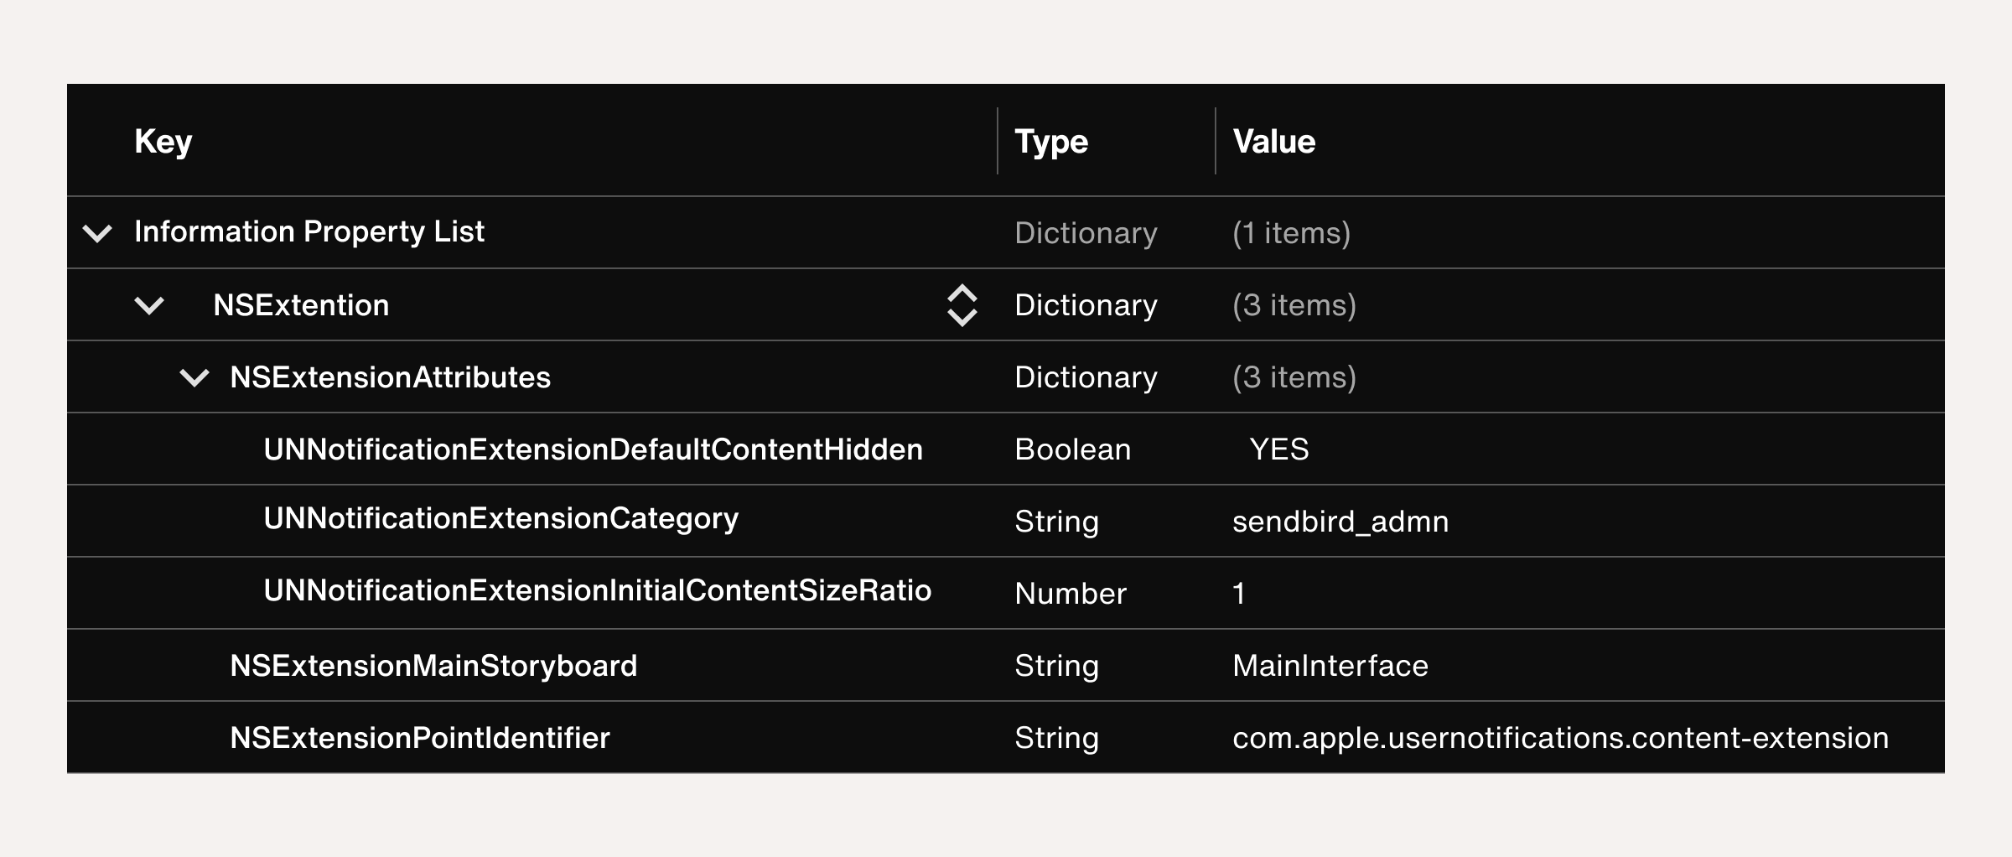2012x857 pixels.
Task: Click the UNNotificationExtensionInitialContentSizeRatio value of 1
Action: [1238, 593]
